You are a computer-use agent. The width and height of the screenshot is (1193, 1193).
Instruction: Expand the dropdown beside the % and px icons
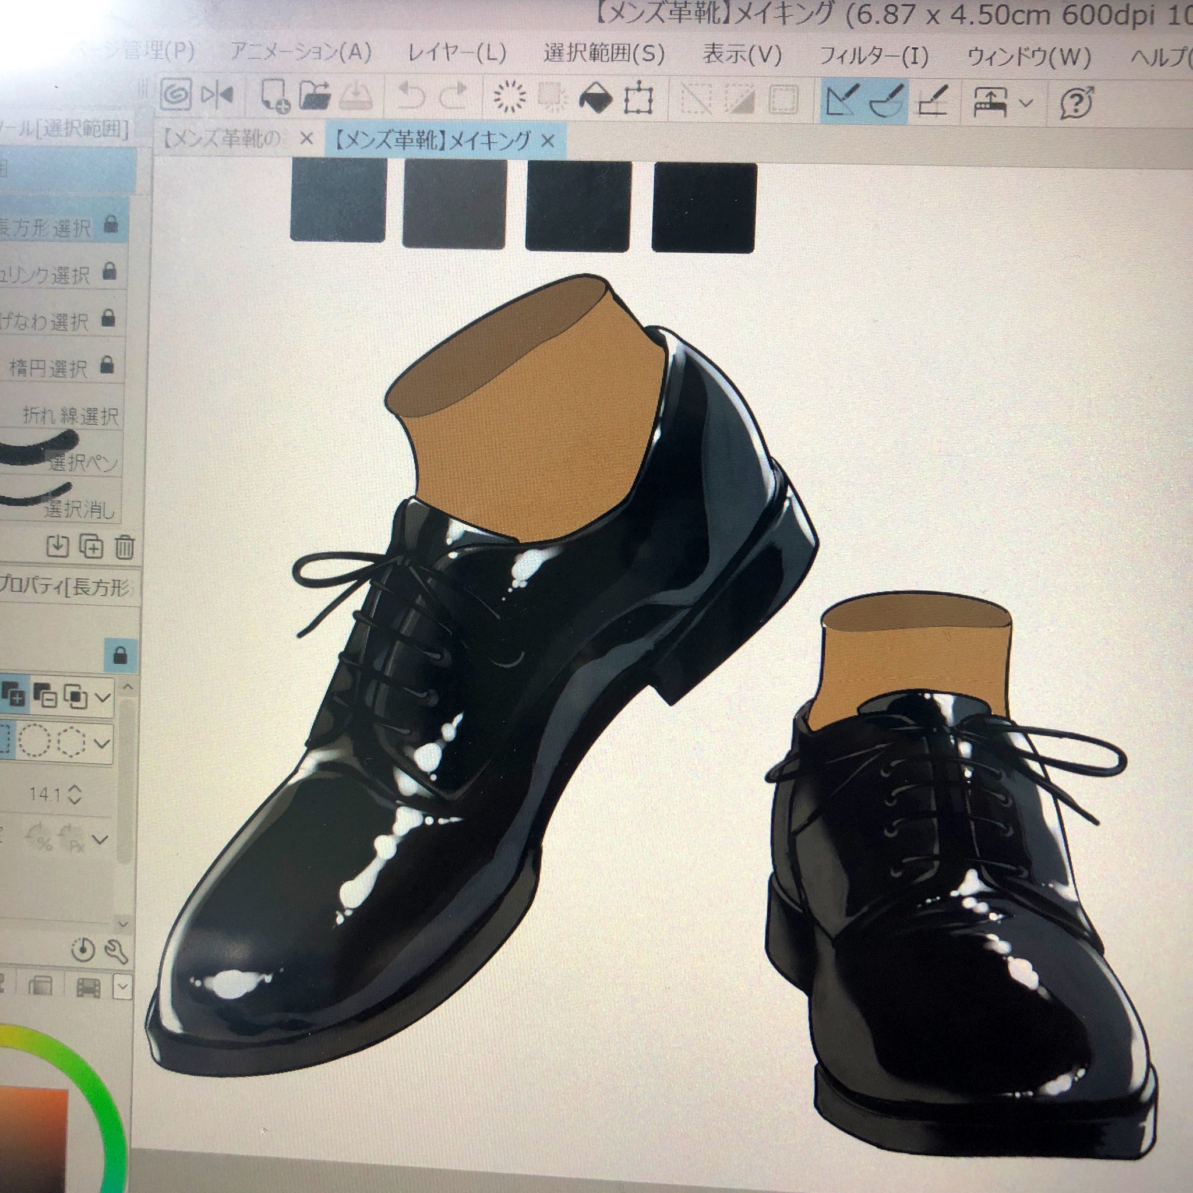coord(101,839)
